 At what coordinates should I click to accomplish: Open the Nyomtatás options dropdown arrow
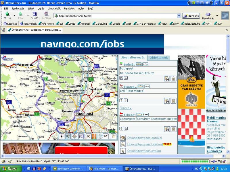tap(217, 15)
